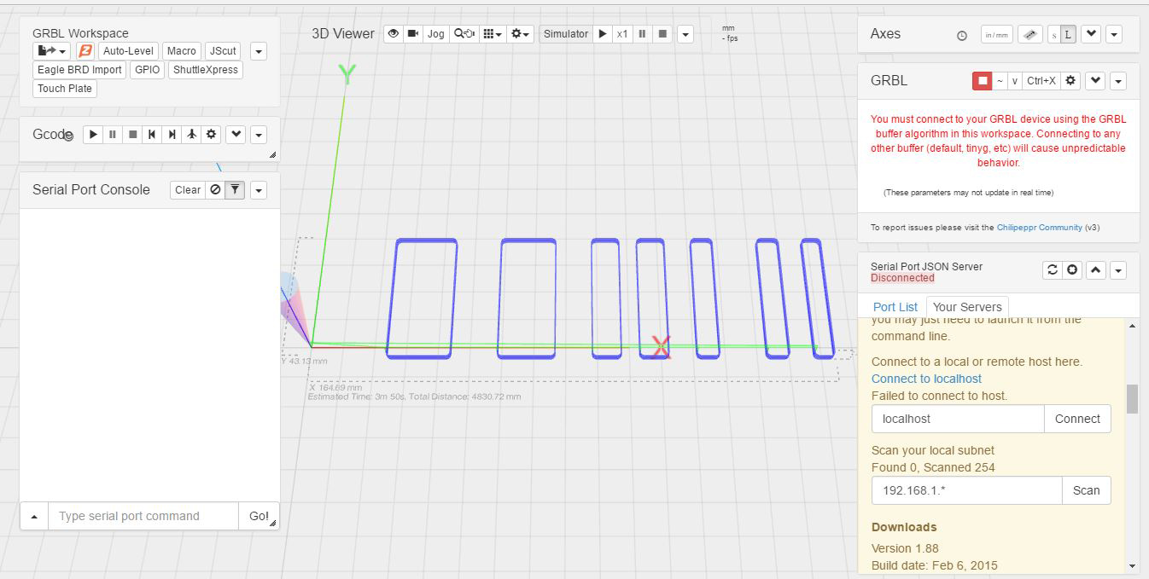The height and width of the screenshot is (579, 1149).
Task: Switch to the Port List tab
Action: point(895,307)
